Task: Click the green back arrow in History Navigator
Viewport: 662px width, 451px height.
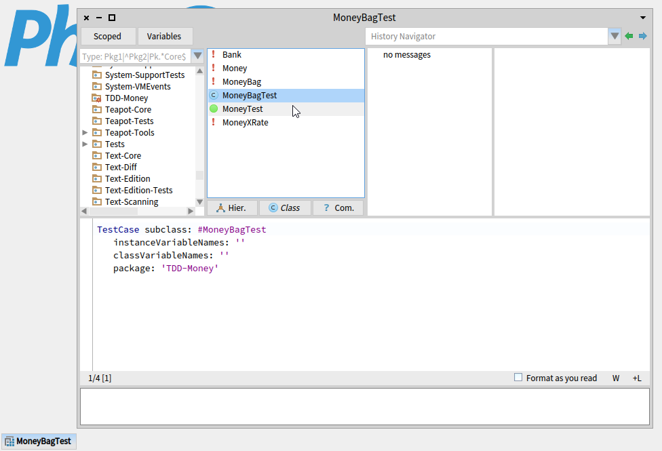Action: (x=629, y=37)
